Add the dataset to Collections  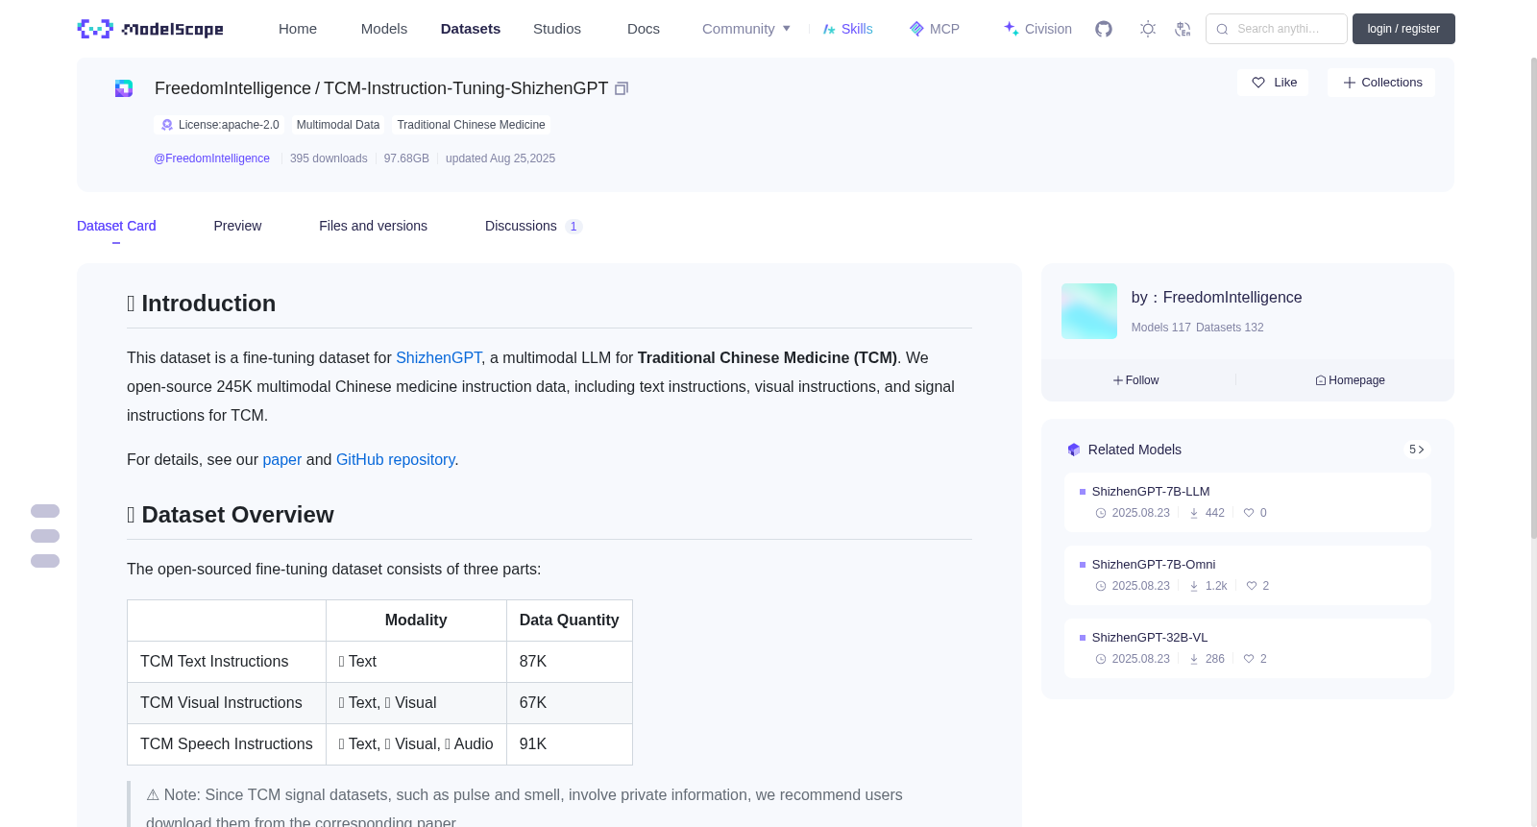tap(1381, 83)
